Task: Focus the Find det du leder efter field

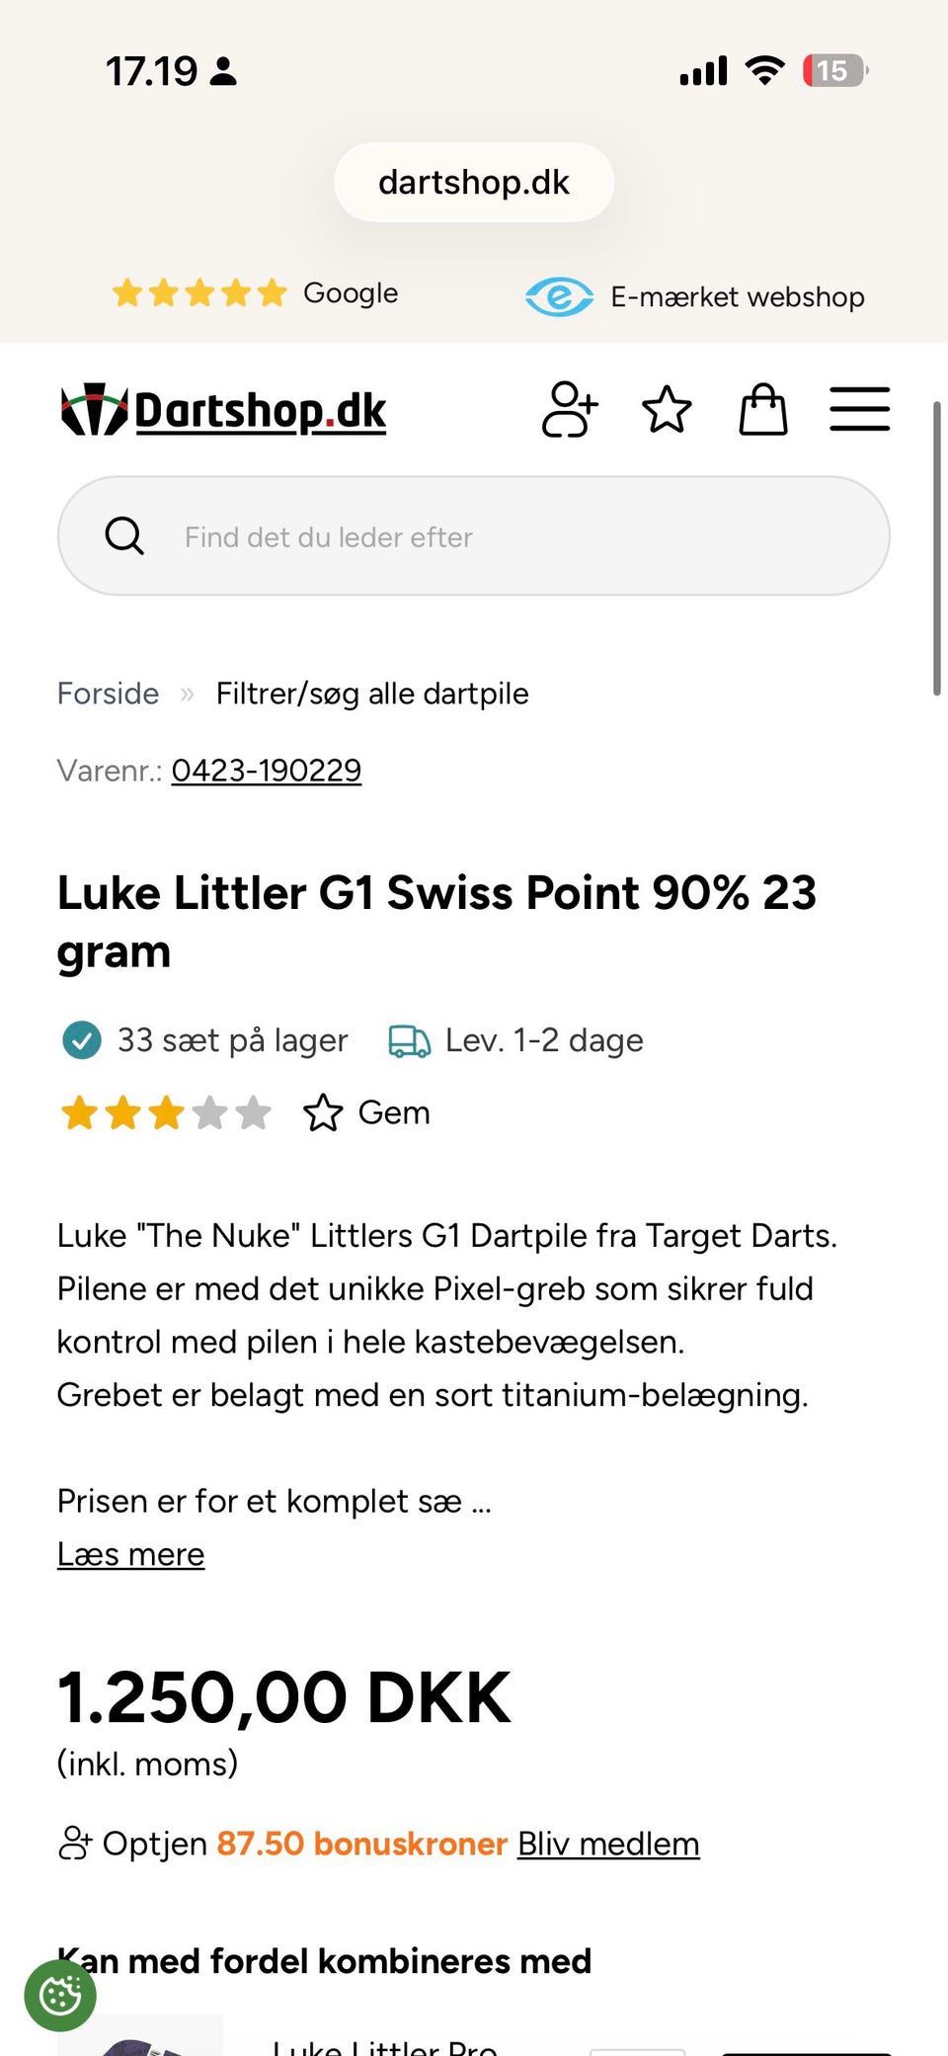Action: pos(474,535)
